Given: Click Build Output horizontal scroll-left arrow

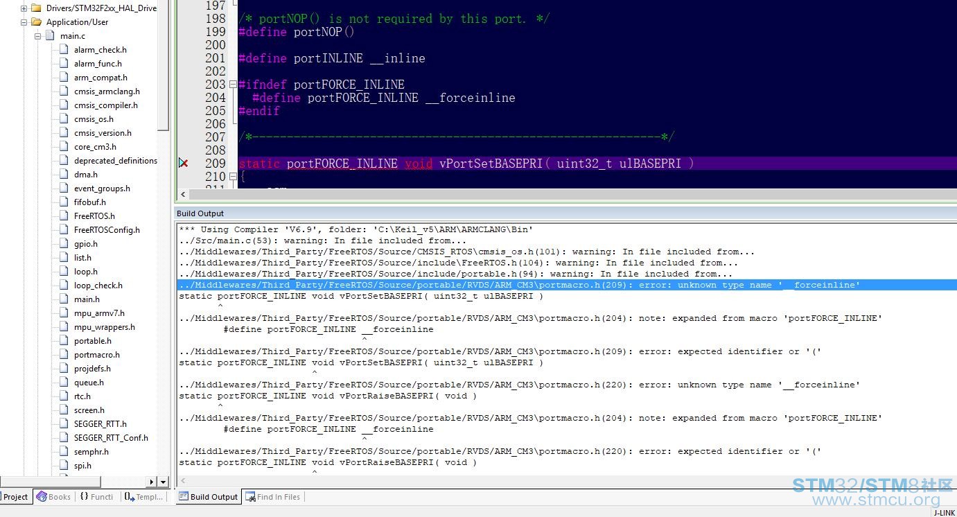Looking at the screenshot, I should point(183,480).
